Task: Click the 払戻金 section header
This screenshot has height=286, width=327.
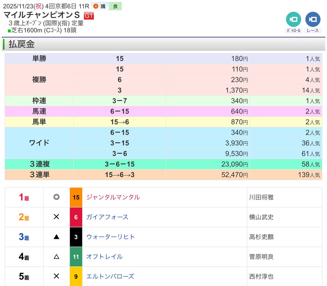Action: (163, 44)
